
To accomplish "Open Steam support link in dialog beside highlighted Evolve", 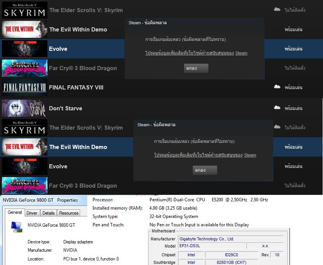I will (x=196, y=53).
